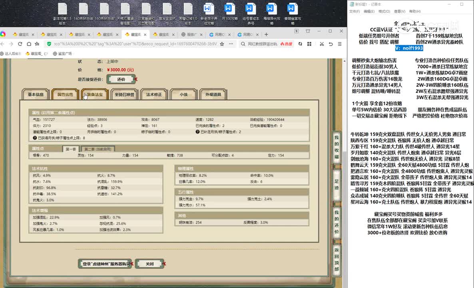Click the page scrollbar up arrow
Viewport: 474px width, 288px height.
coord(345,61)
